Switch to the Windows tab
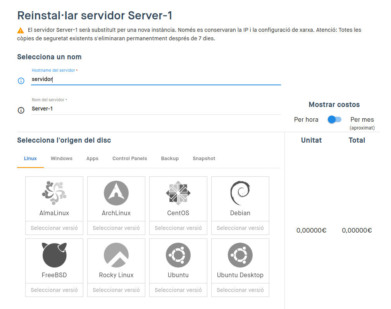The height and width of the screenshot is (309, 391). (x=62, y=159)
